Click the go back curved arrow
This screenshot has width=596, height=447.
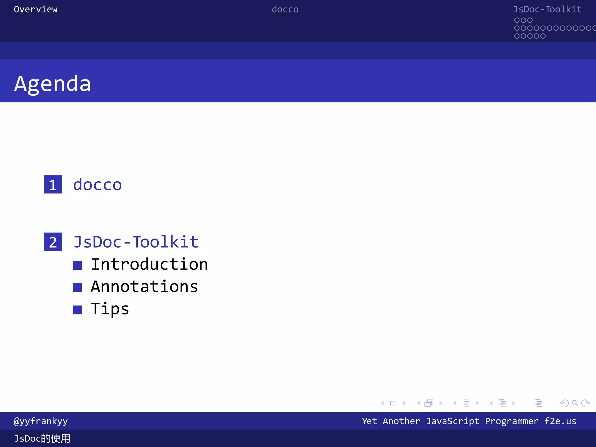pyautogui.click(x=564, y=403)
